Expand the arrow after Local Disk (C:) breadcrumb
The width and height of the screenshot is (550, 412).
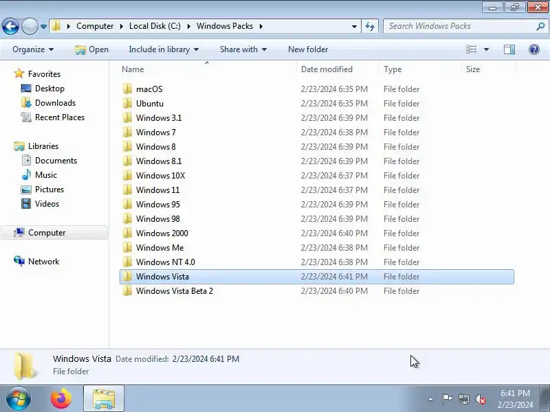click(x=188, y=26)
